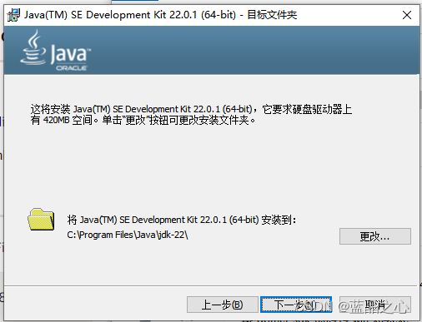Click the Java Oracle logo in the banner
This screenshot has width=422, height=322.
[x=56, y=51]
